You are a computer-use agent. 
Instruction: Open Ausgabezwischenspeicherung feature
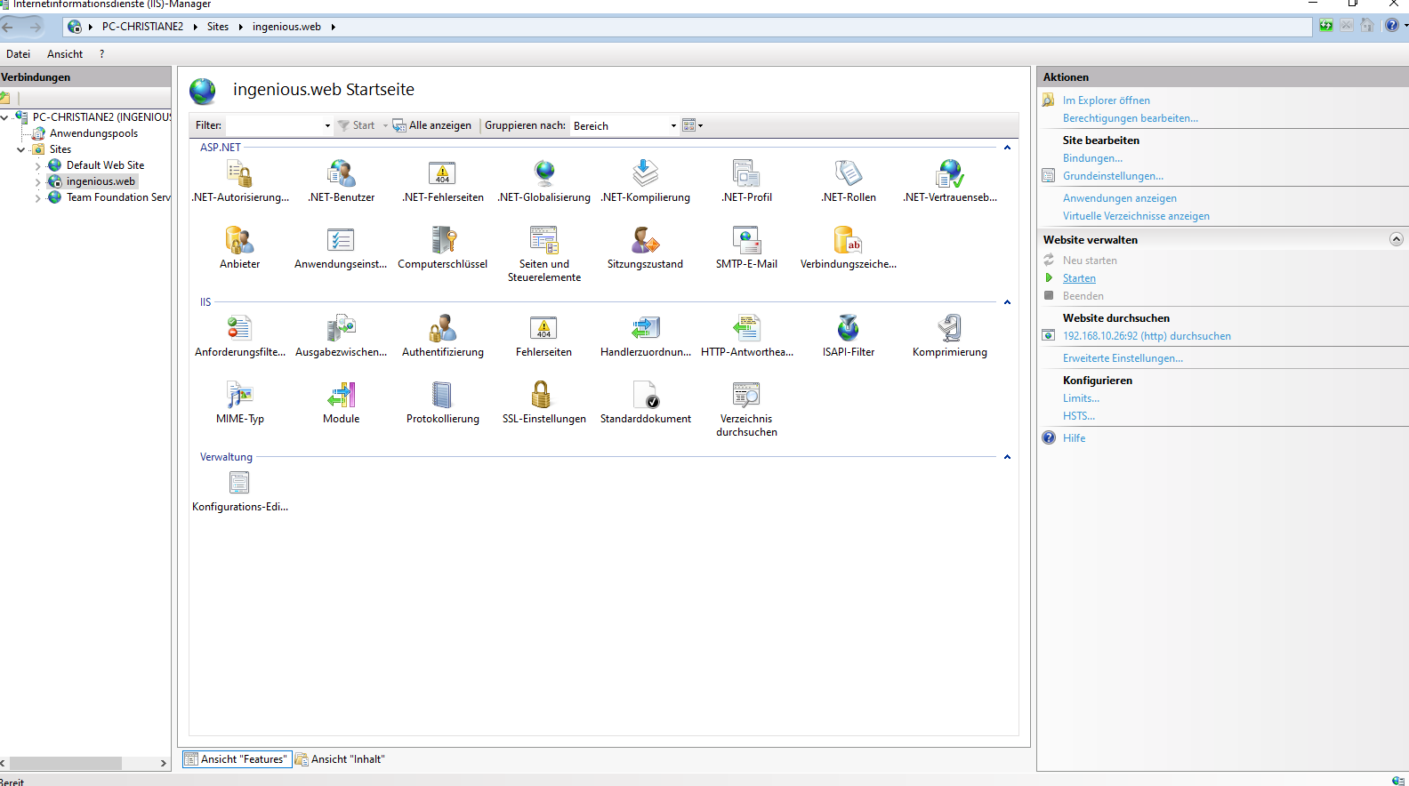(x=341, y=336)
